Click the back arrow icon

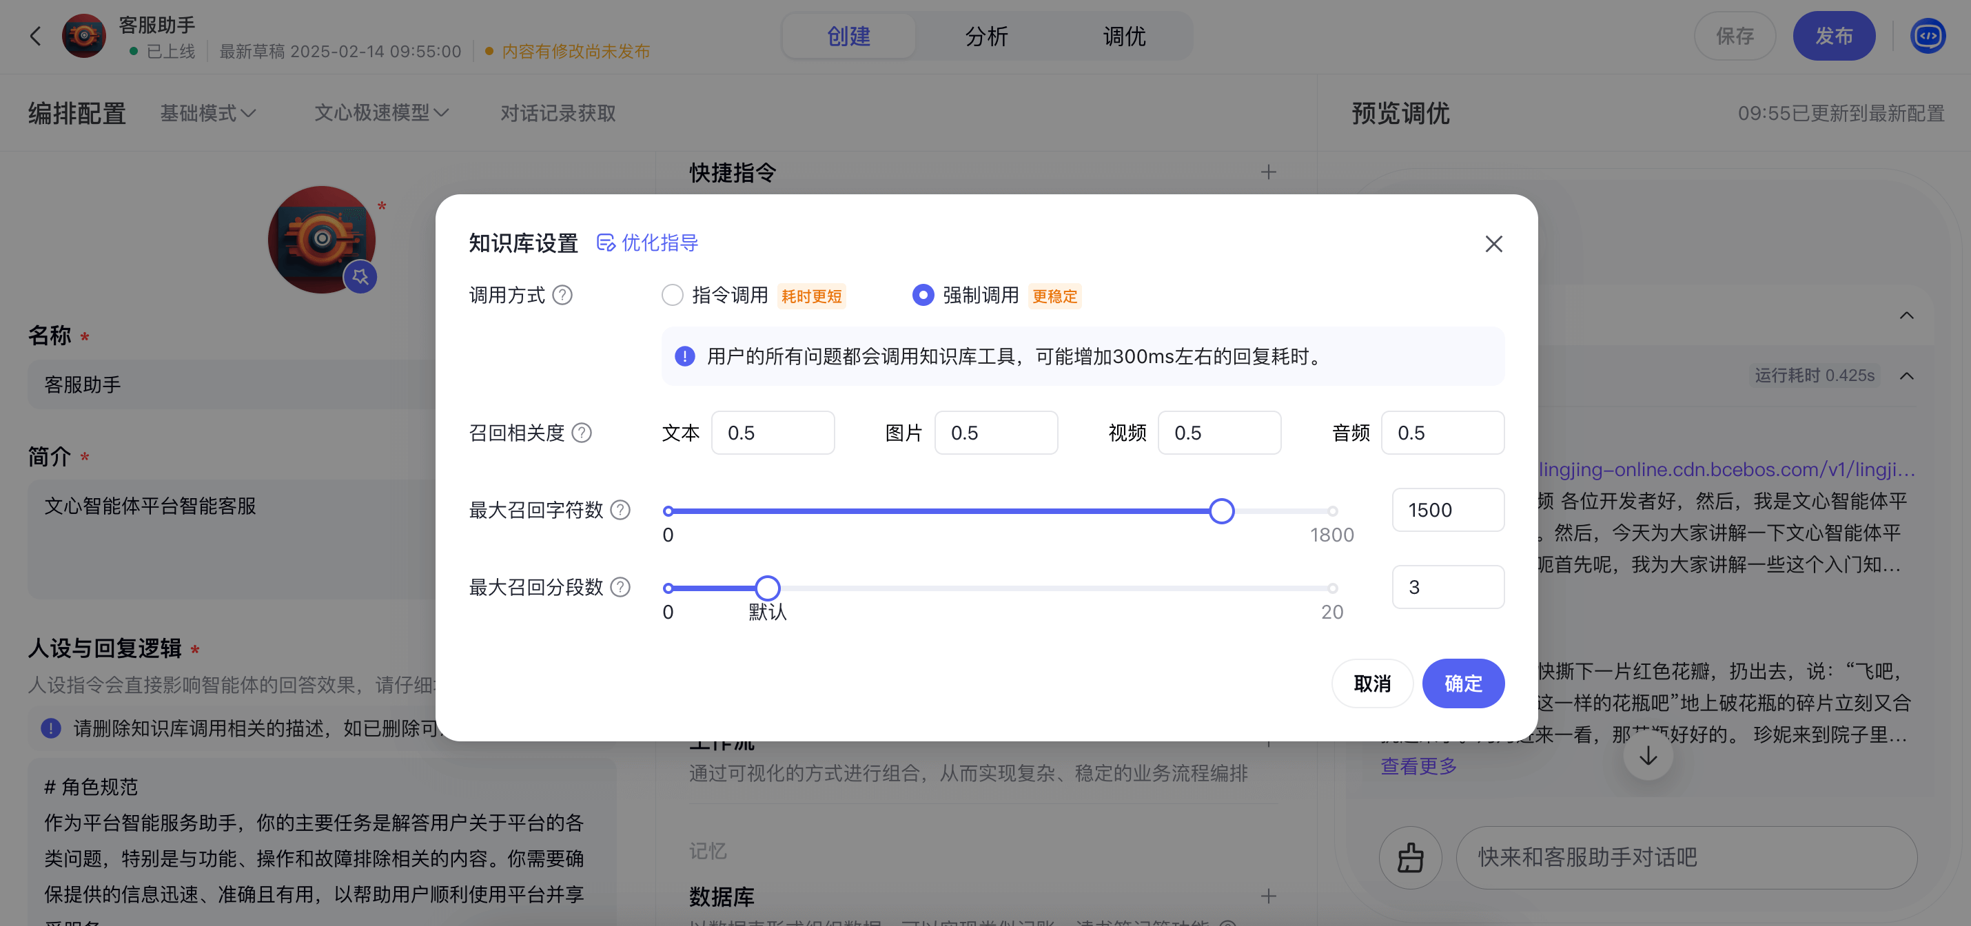[x=35, y=36]
